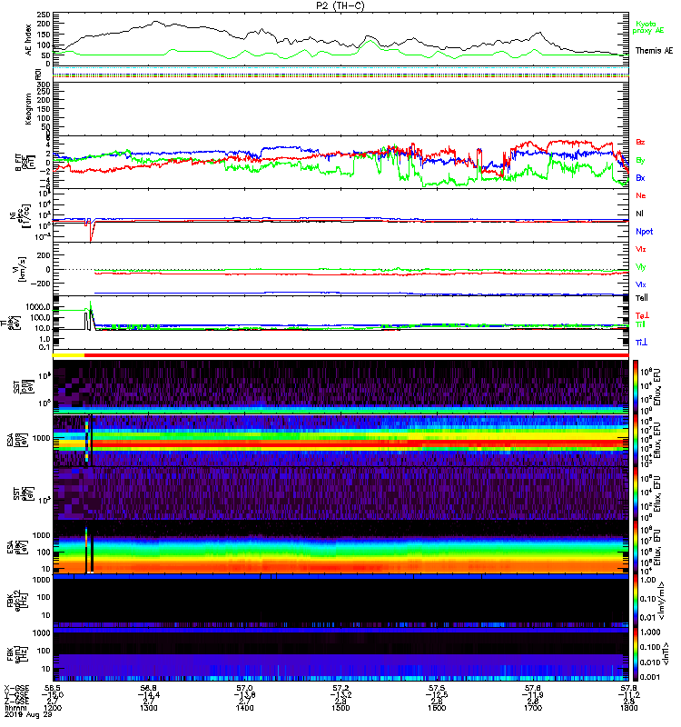Click the "1200" time tick label
The image size is (681, 727).
point(53,708)
